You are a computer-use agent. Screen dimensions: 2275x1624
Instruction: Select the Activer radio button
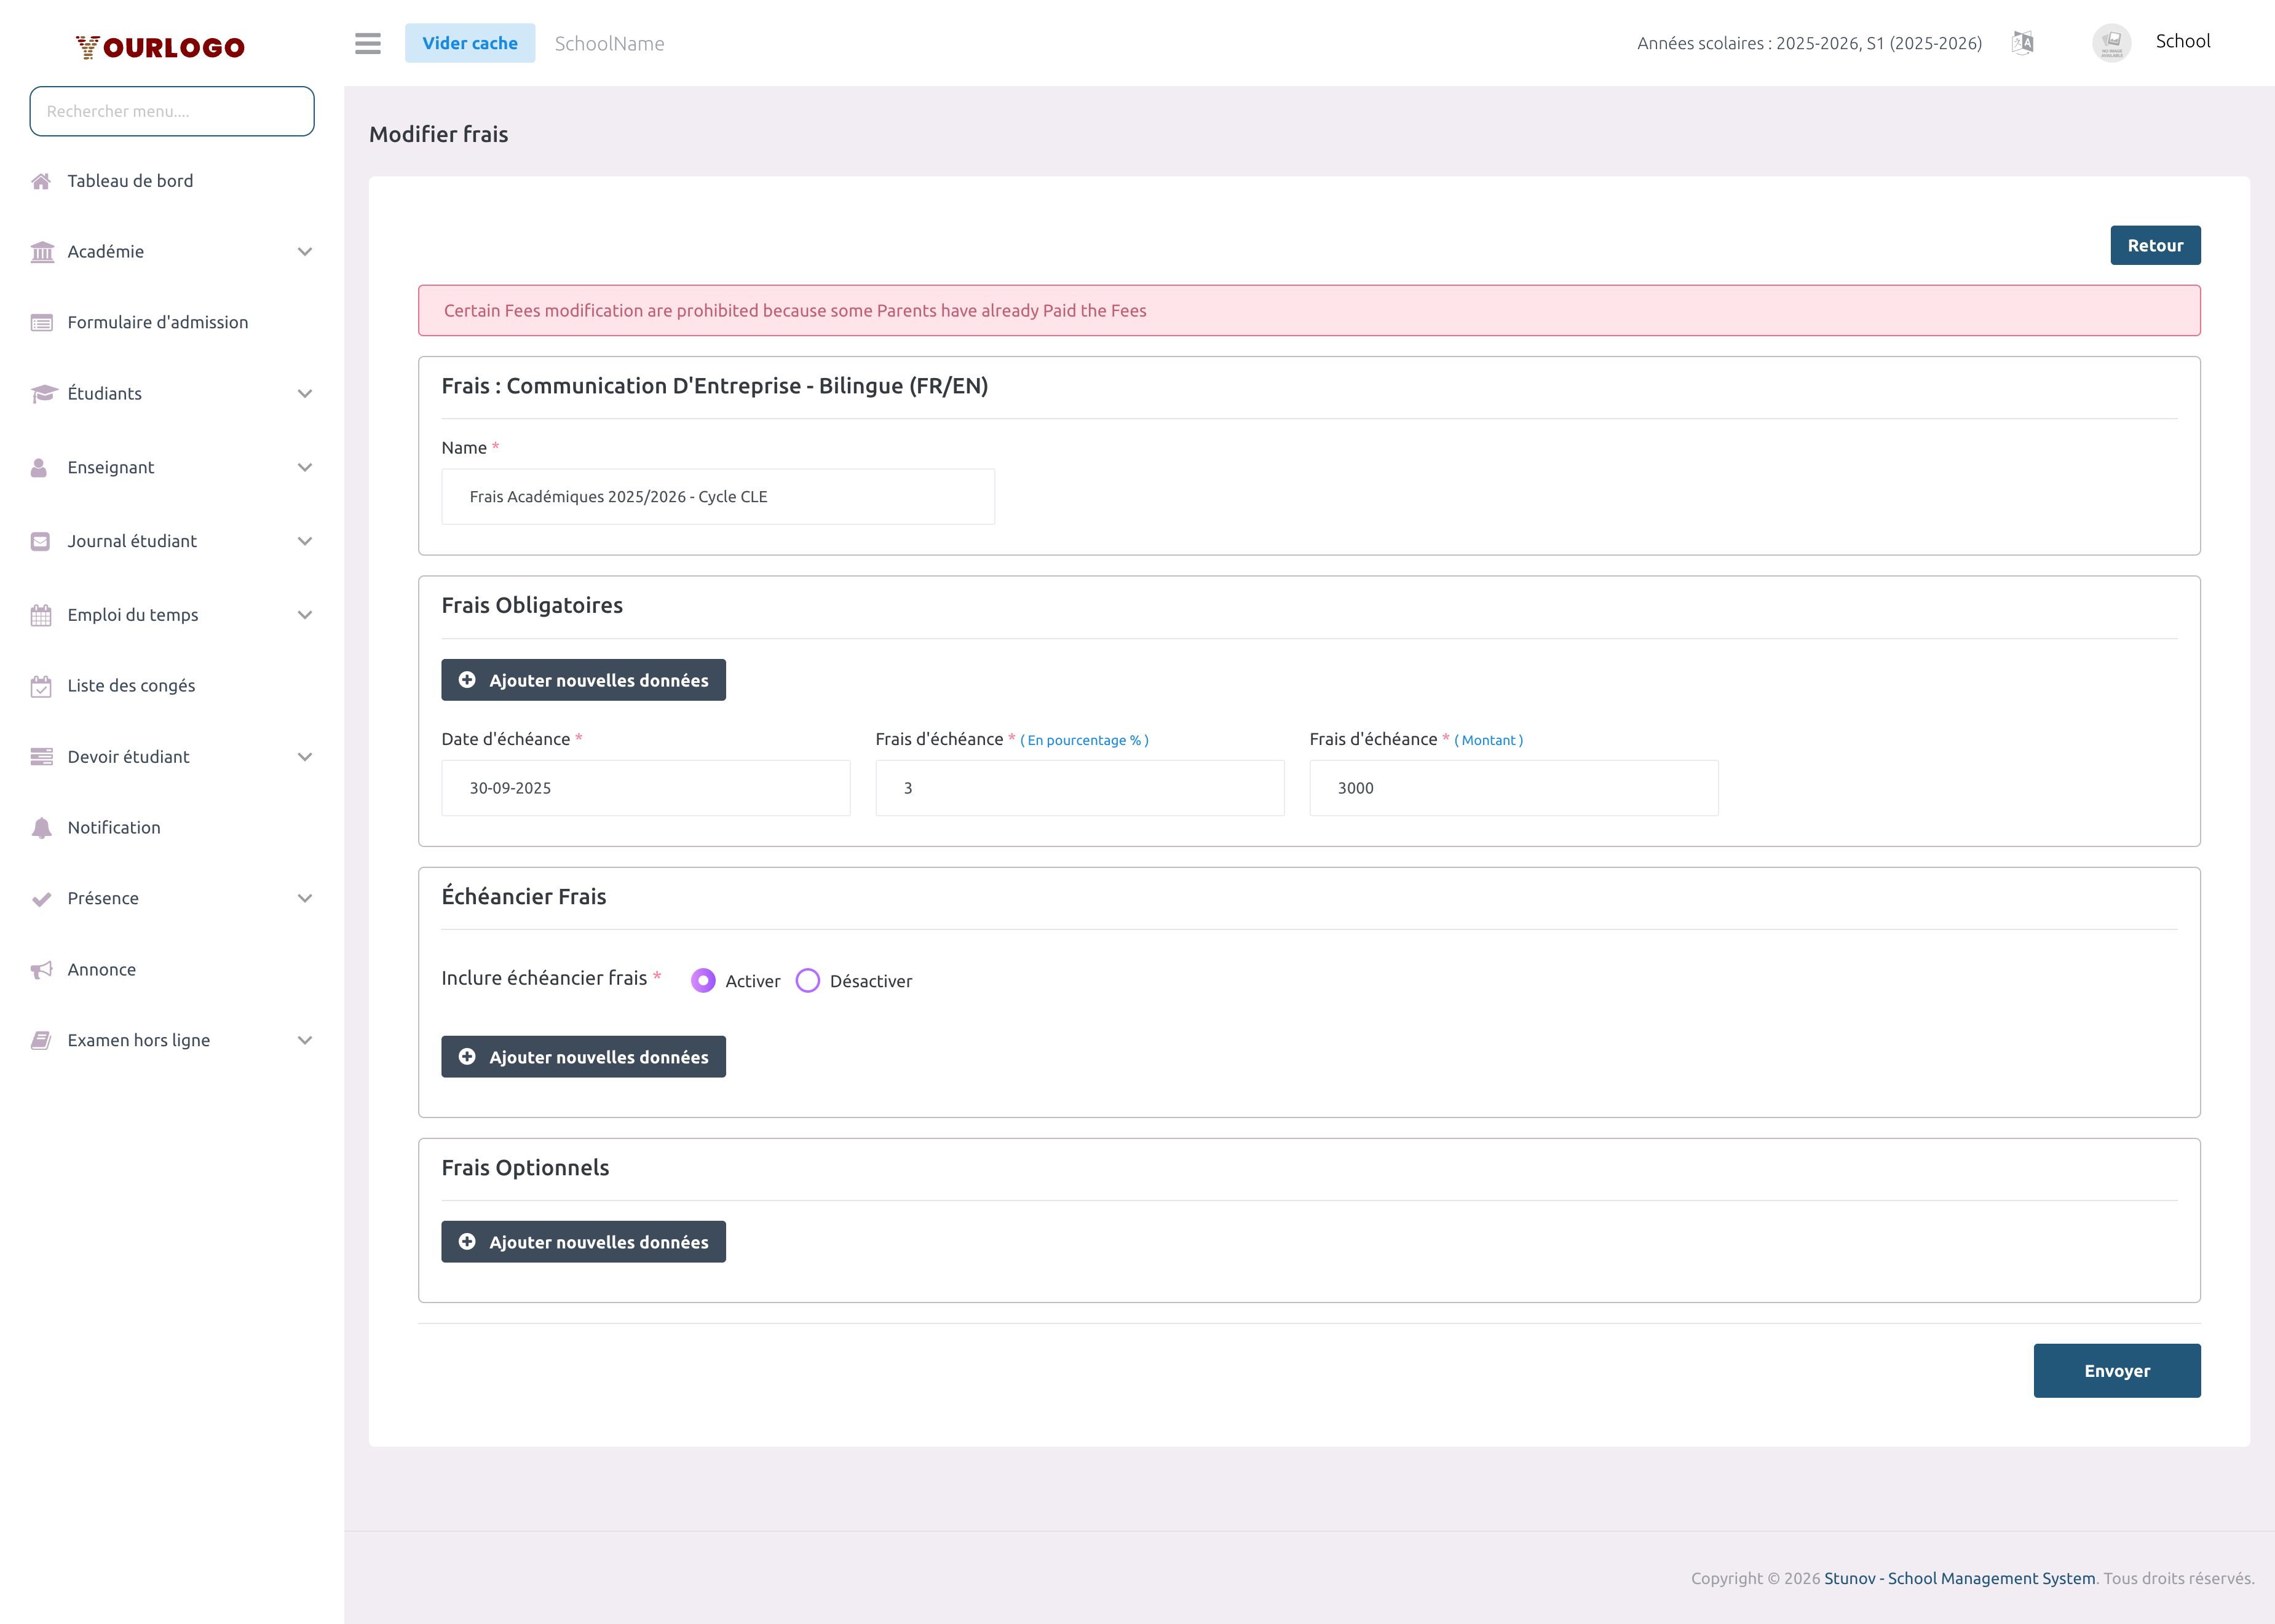click(x=703, y=981)
